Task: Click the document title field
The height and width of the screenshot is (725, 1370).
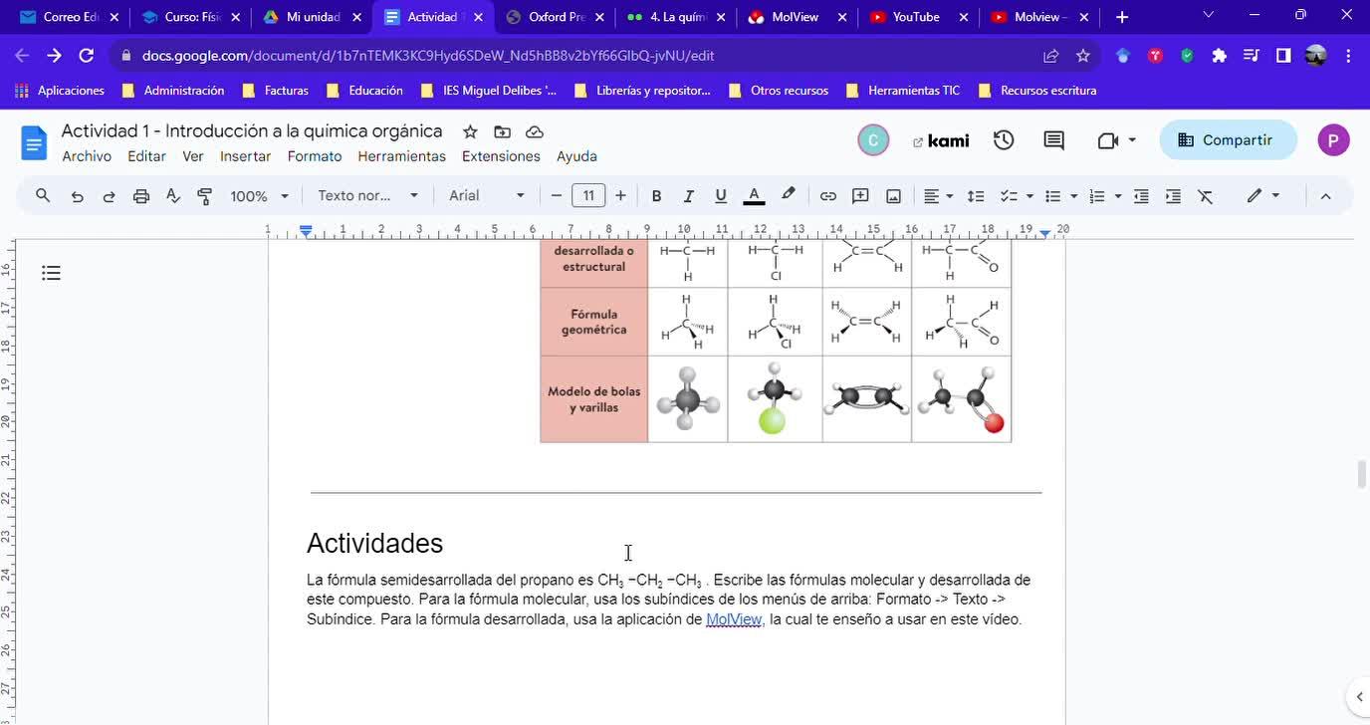Action: [252, 131]
